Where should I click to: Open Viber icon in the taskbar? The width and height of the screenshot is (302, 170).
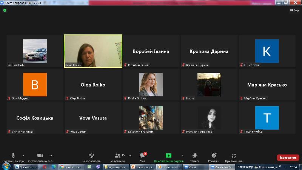pos(98,167)
